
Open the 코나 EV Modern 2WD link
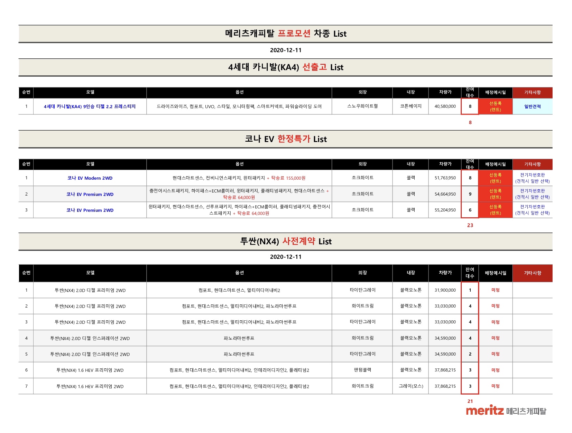click(x=90, y=178)
